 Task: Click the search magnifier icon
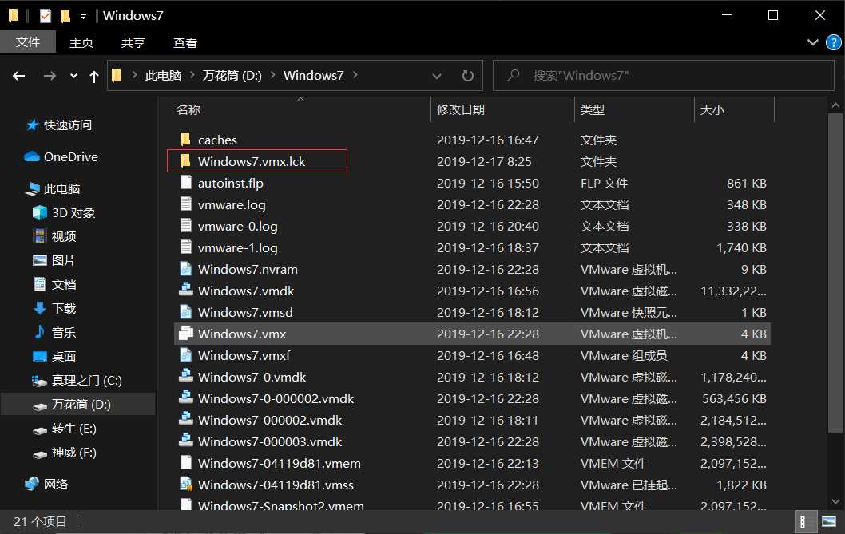(x=514, y=76)
